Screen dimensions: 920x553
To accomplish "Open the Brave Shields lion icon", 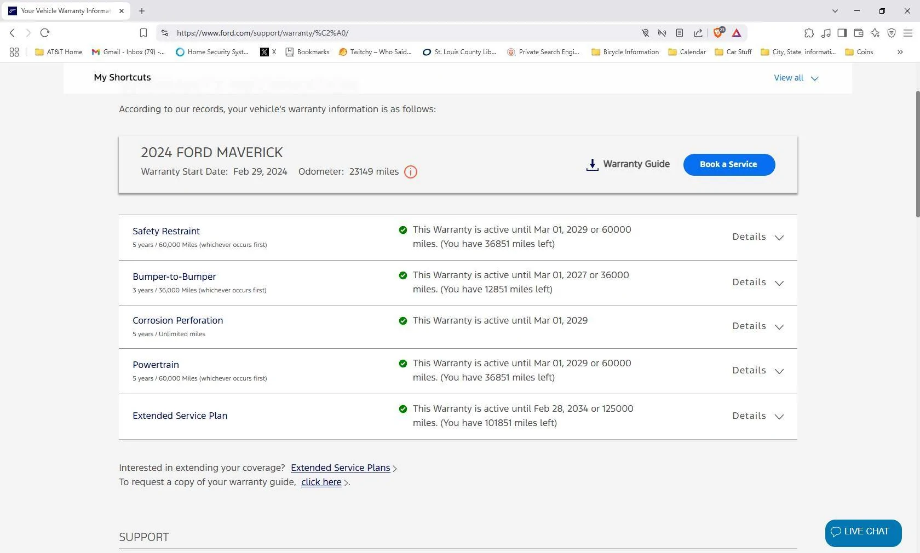I will click(718, 32).
